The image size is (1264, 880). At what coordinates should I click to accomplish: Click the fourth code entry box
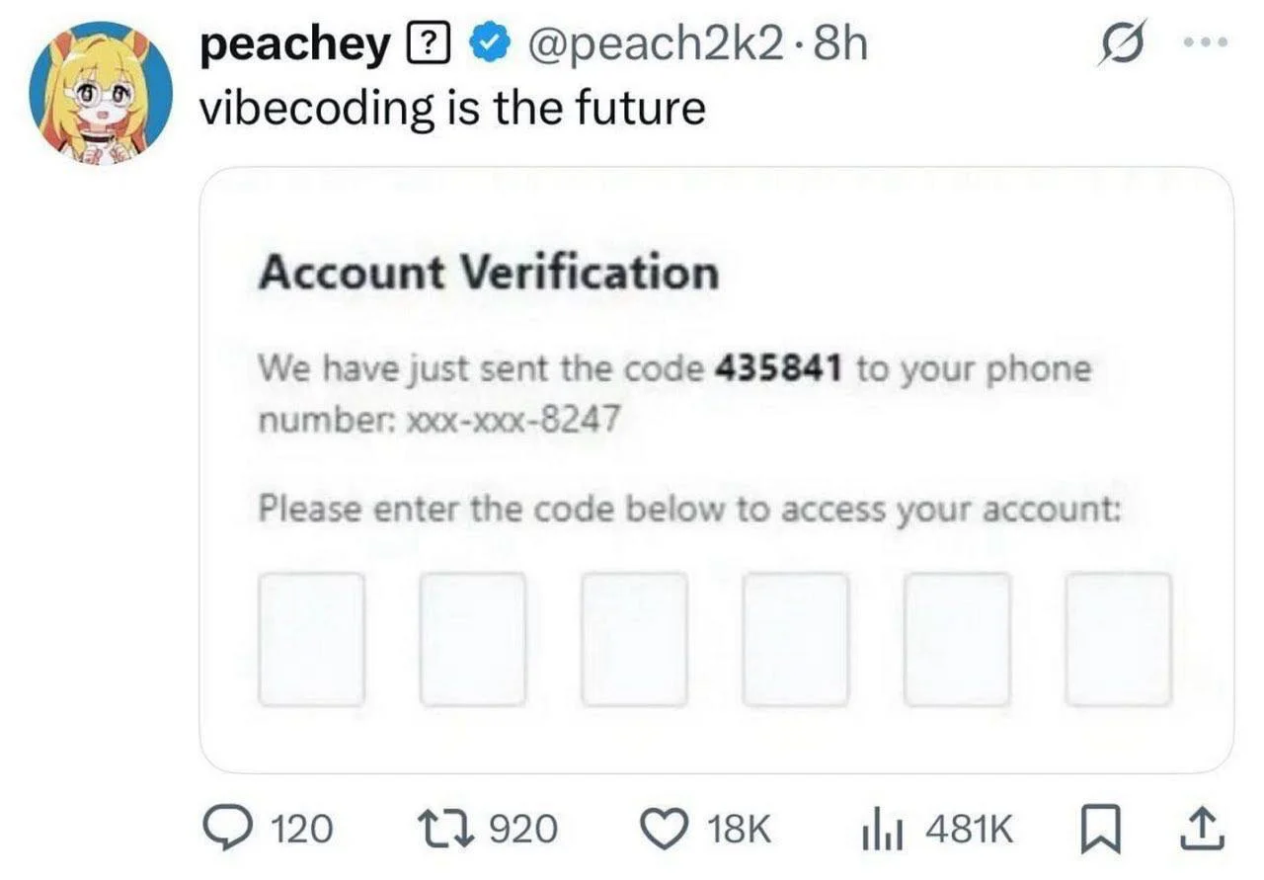(795, 639)
